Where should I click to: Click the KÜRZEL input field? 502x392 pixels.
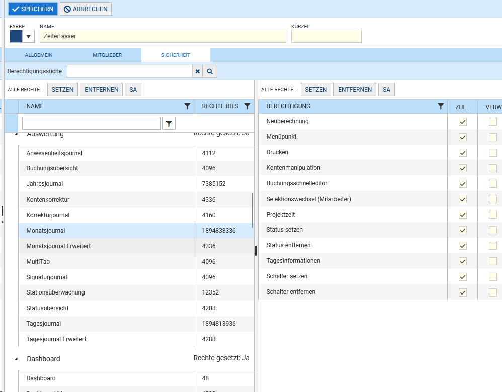(326, 36)
